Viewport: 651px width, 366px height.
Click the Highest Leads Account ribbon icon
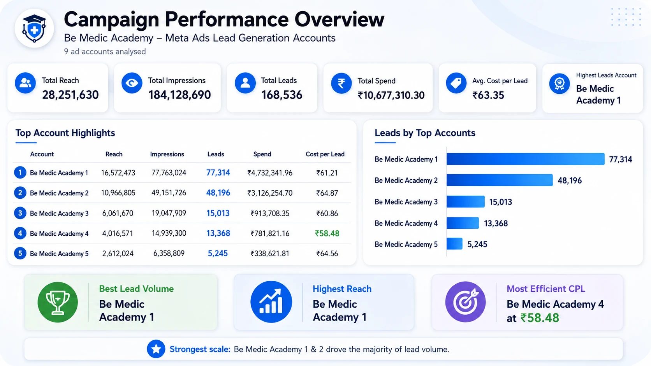tap(560, 83)
